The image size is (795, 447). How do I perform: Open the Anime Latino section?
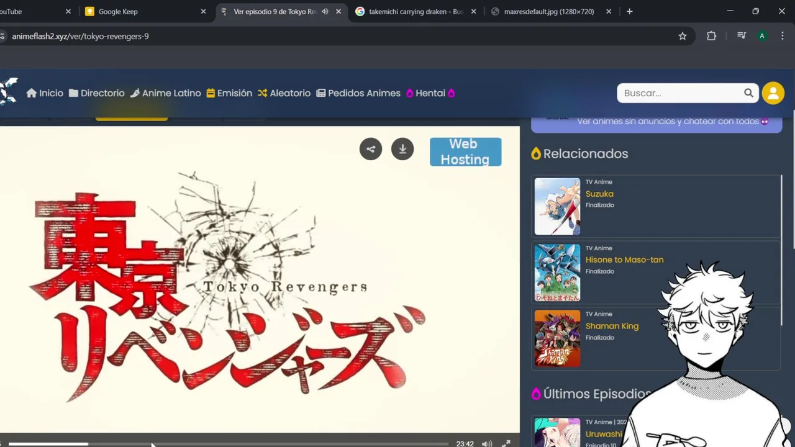165,93
